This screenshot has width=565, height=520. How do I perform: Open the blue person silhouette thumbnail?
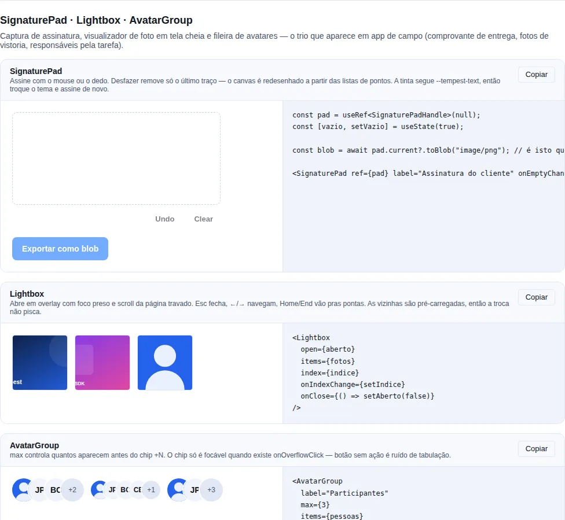tap(165, 363)
